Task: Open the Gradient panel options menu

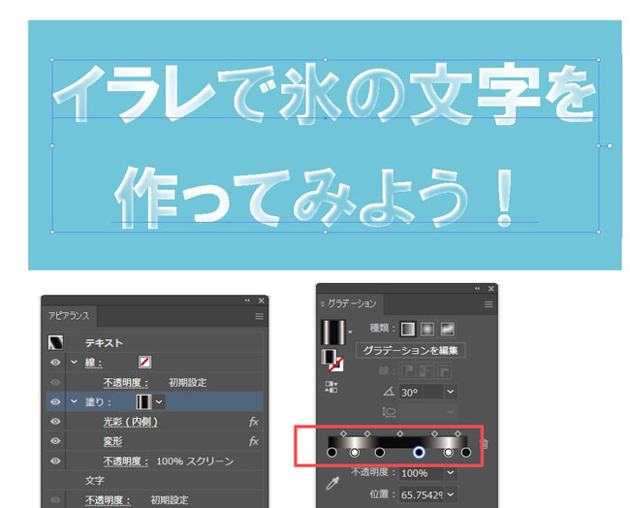Action: [488, 304]
